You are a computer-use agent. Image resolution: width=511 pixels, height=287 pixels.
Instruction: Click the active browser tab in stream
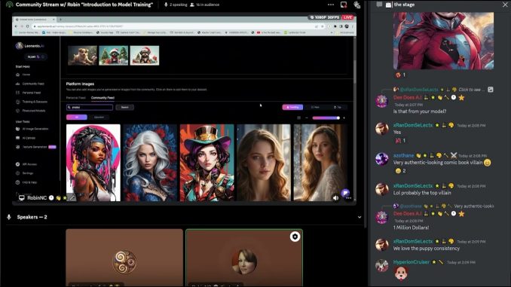[35, 20]
